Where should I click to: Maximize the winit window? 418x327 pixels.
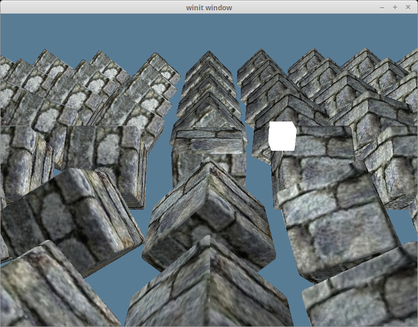395,7
